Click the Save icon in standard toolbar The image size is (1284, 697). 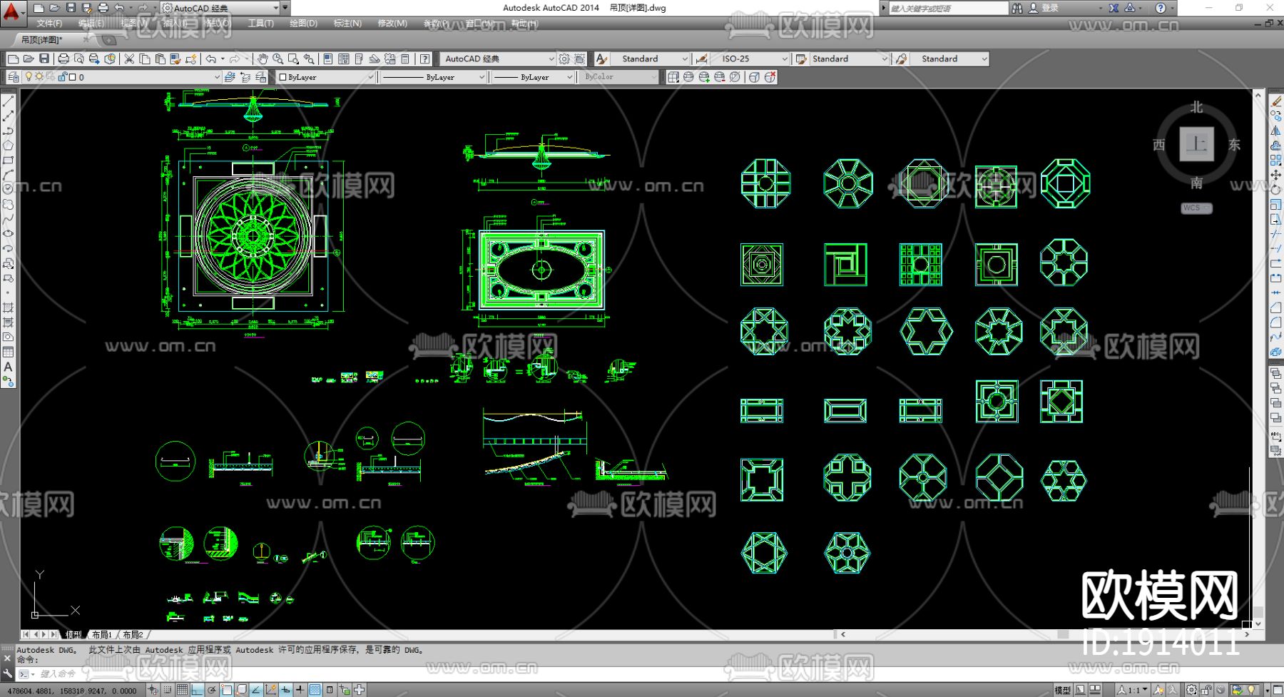tap(44, 58)
